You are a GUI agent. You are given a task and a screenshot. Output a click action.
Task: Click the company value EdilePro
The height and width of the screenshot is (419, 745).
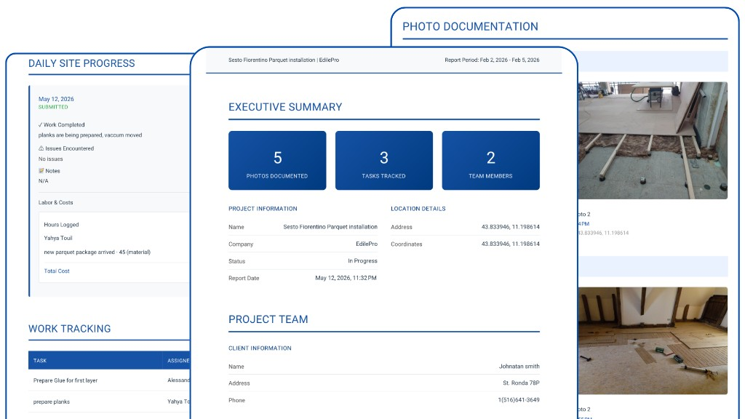[367, 244]
